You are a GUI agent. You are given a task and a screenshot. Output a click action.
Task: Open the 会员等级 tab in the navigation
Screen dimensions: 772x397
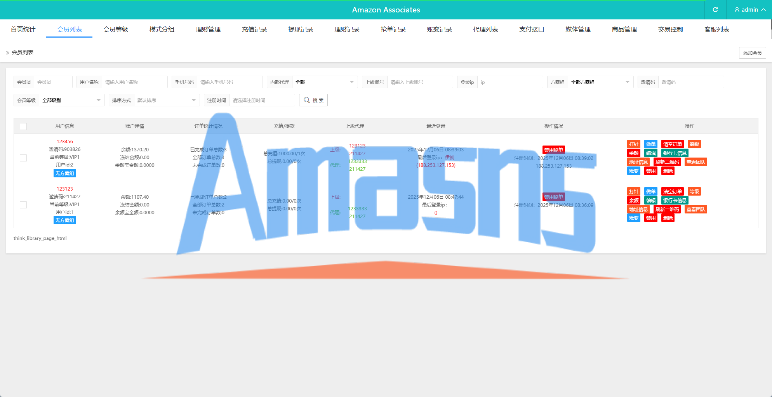tap(116, 29)
